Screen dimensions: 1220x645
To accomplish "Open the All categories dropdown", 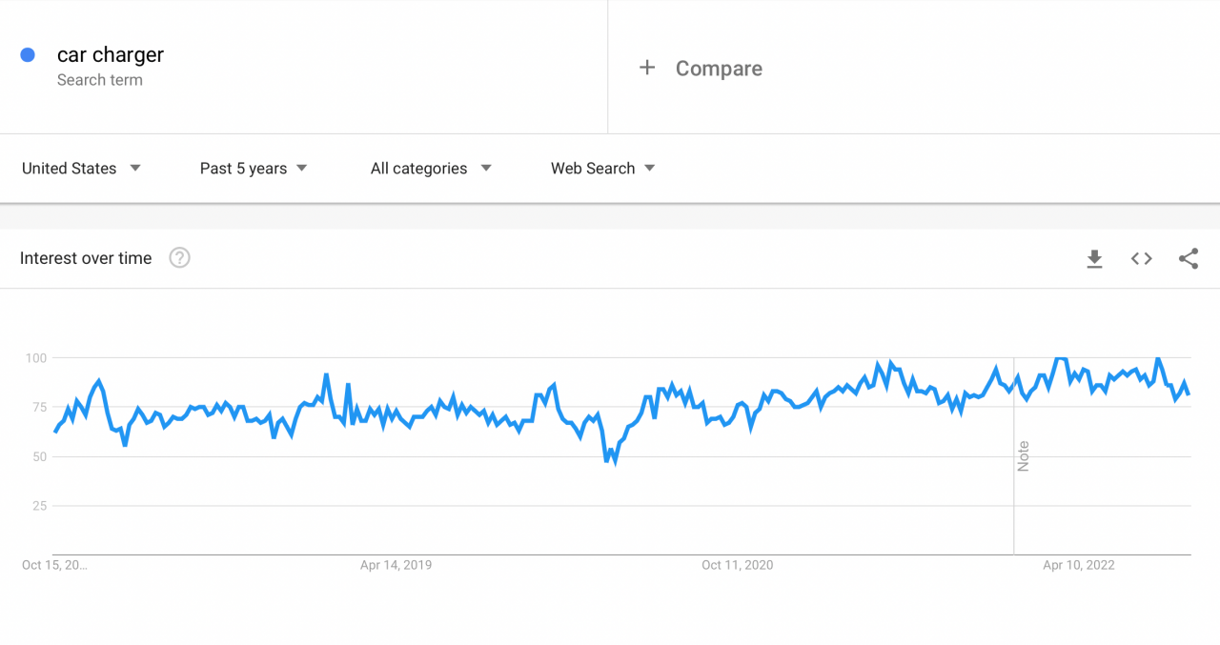I will click(x=430, y=168).
